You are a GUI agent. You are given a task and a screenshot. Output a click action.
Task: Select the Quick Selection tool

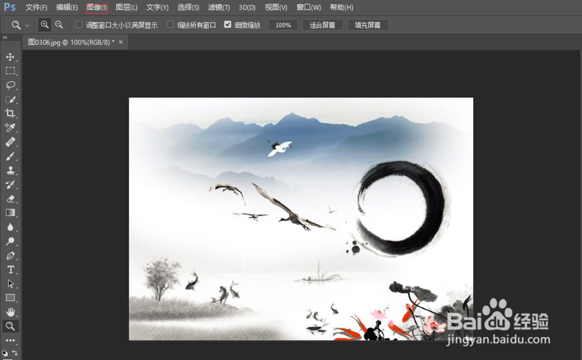click(x=10, y=99)
